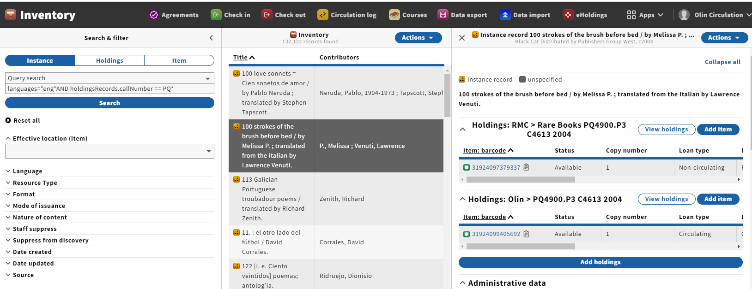Switch to the Instance segment

pos(40,60)
